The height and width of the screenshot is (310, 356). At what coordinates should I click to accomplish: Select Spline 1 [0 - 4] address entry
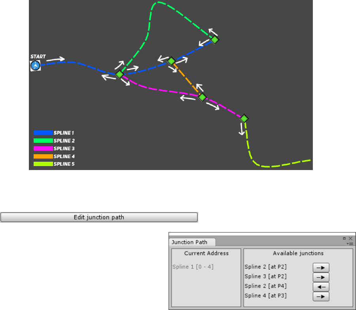point(193,267)
